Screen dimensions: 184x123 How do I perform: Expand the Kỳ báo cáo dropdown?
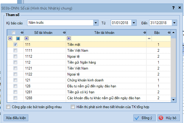pos(95,23)
